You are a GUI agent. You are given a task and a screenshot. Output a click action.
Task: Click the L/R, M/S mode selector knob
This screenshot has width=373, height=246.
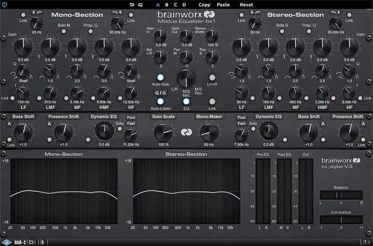tap(186, 78)
